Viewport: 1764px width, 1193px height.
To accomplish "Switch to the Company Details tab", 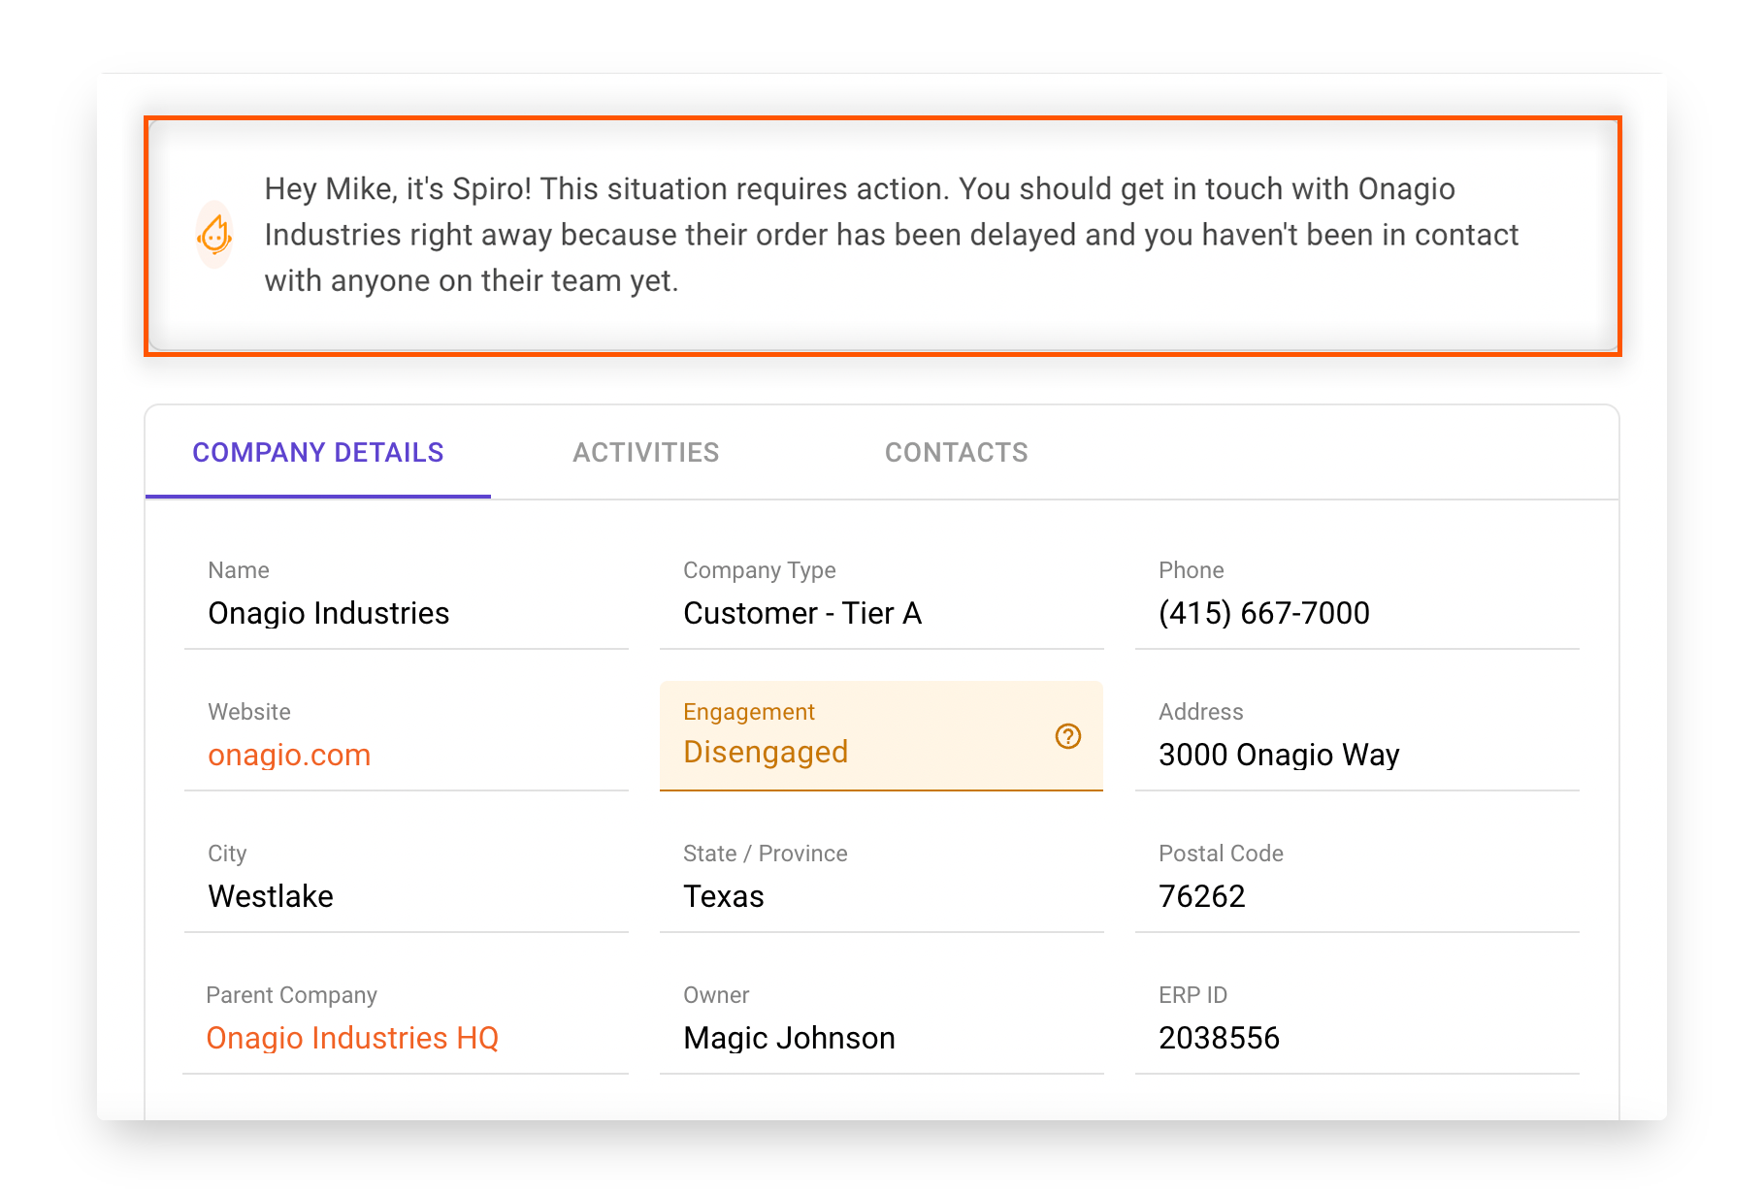I will 318,452.
